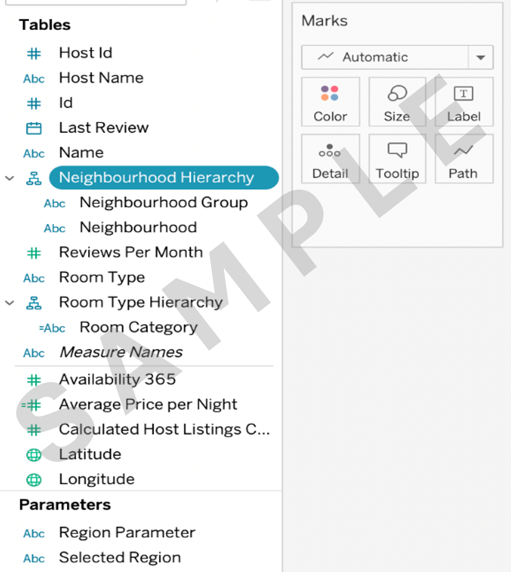Click the Host Id number type icon

click(34, 53)
